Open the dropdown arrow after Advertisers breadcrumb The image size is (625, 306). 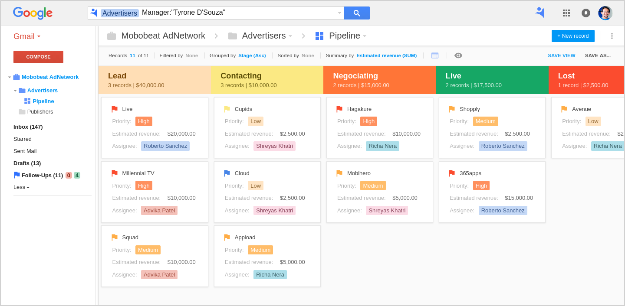point(290,36)
